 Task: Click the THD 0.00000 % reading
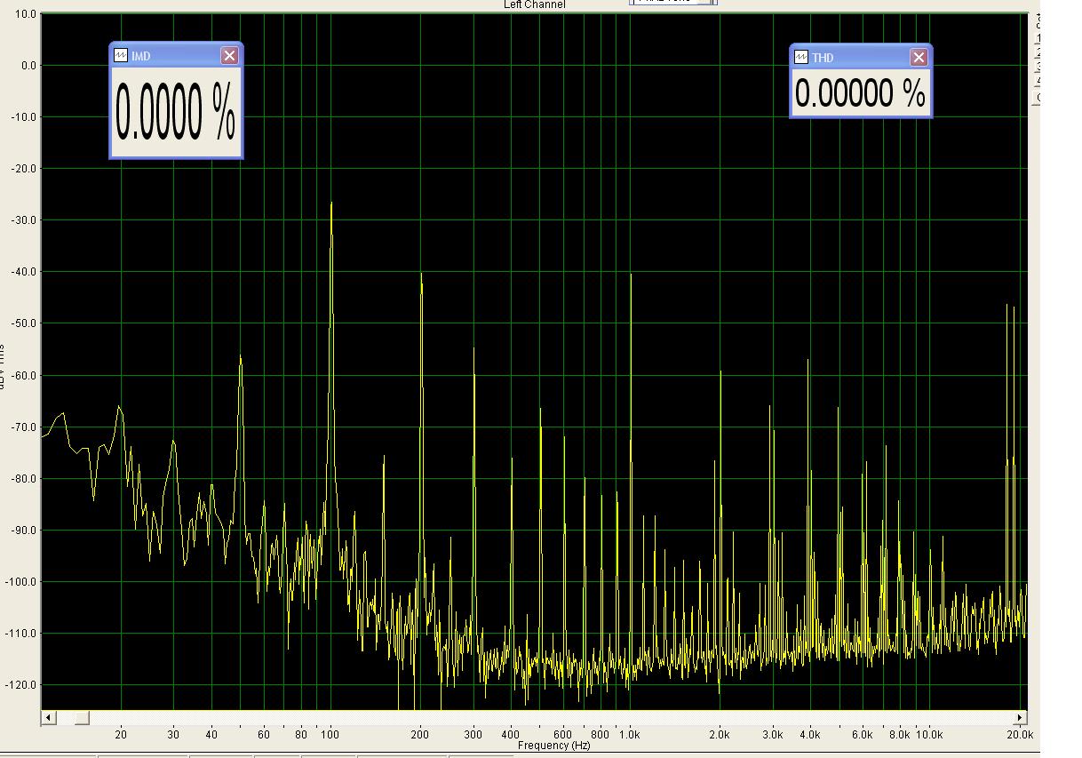(x=860, y=93)
